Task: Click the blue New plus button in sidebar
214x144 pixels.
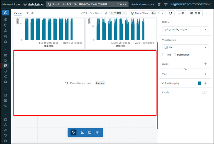Action: click(6, 13)
